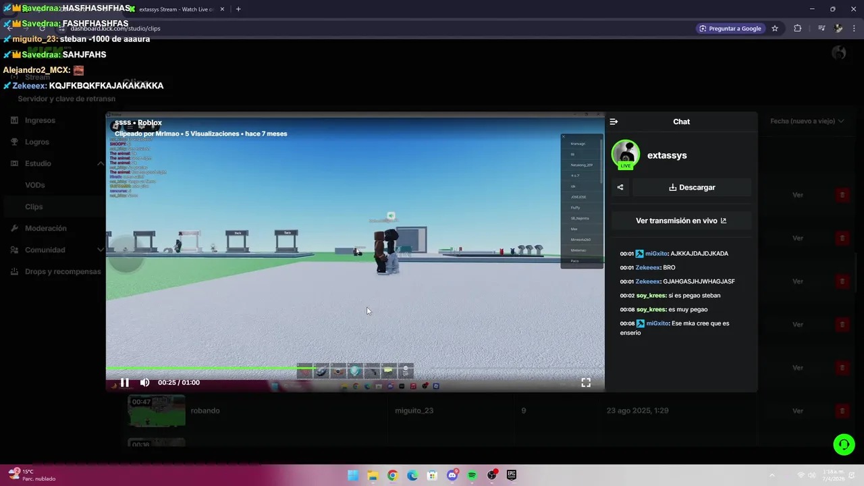Image resolution: width=864 pixels, height=486 pixels.
Task: Open the robando clip thumbnail
Action: [157, 410]
